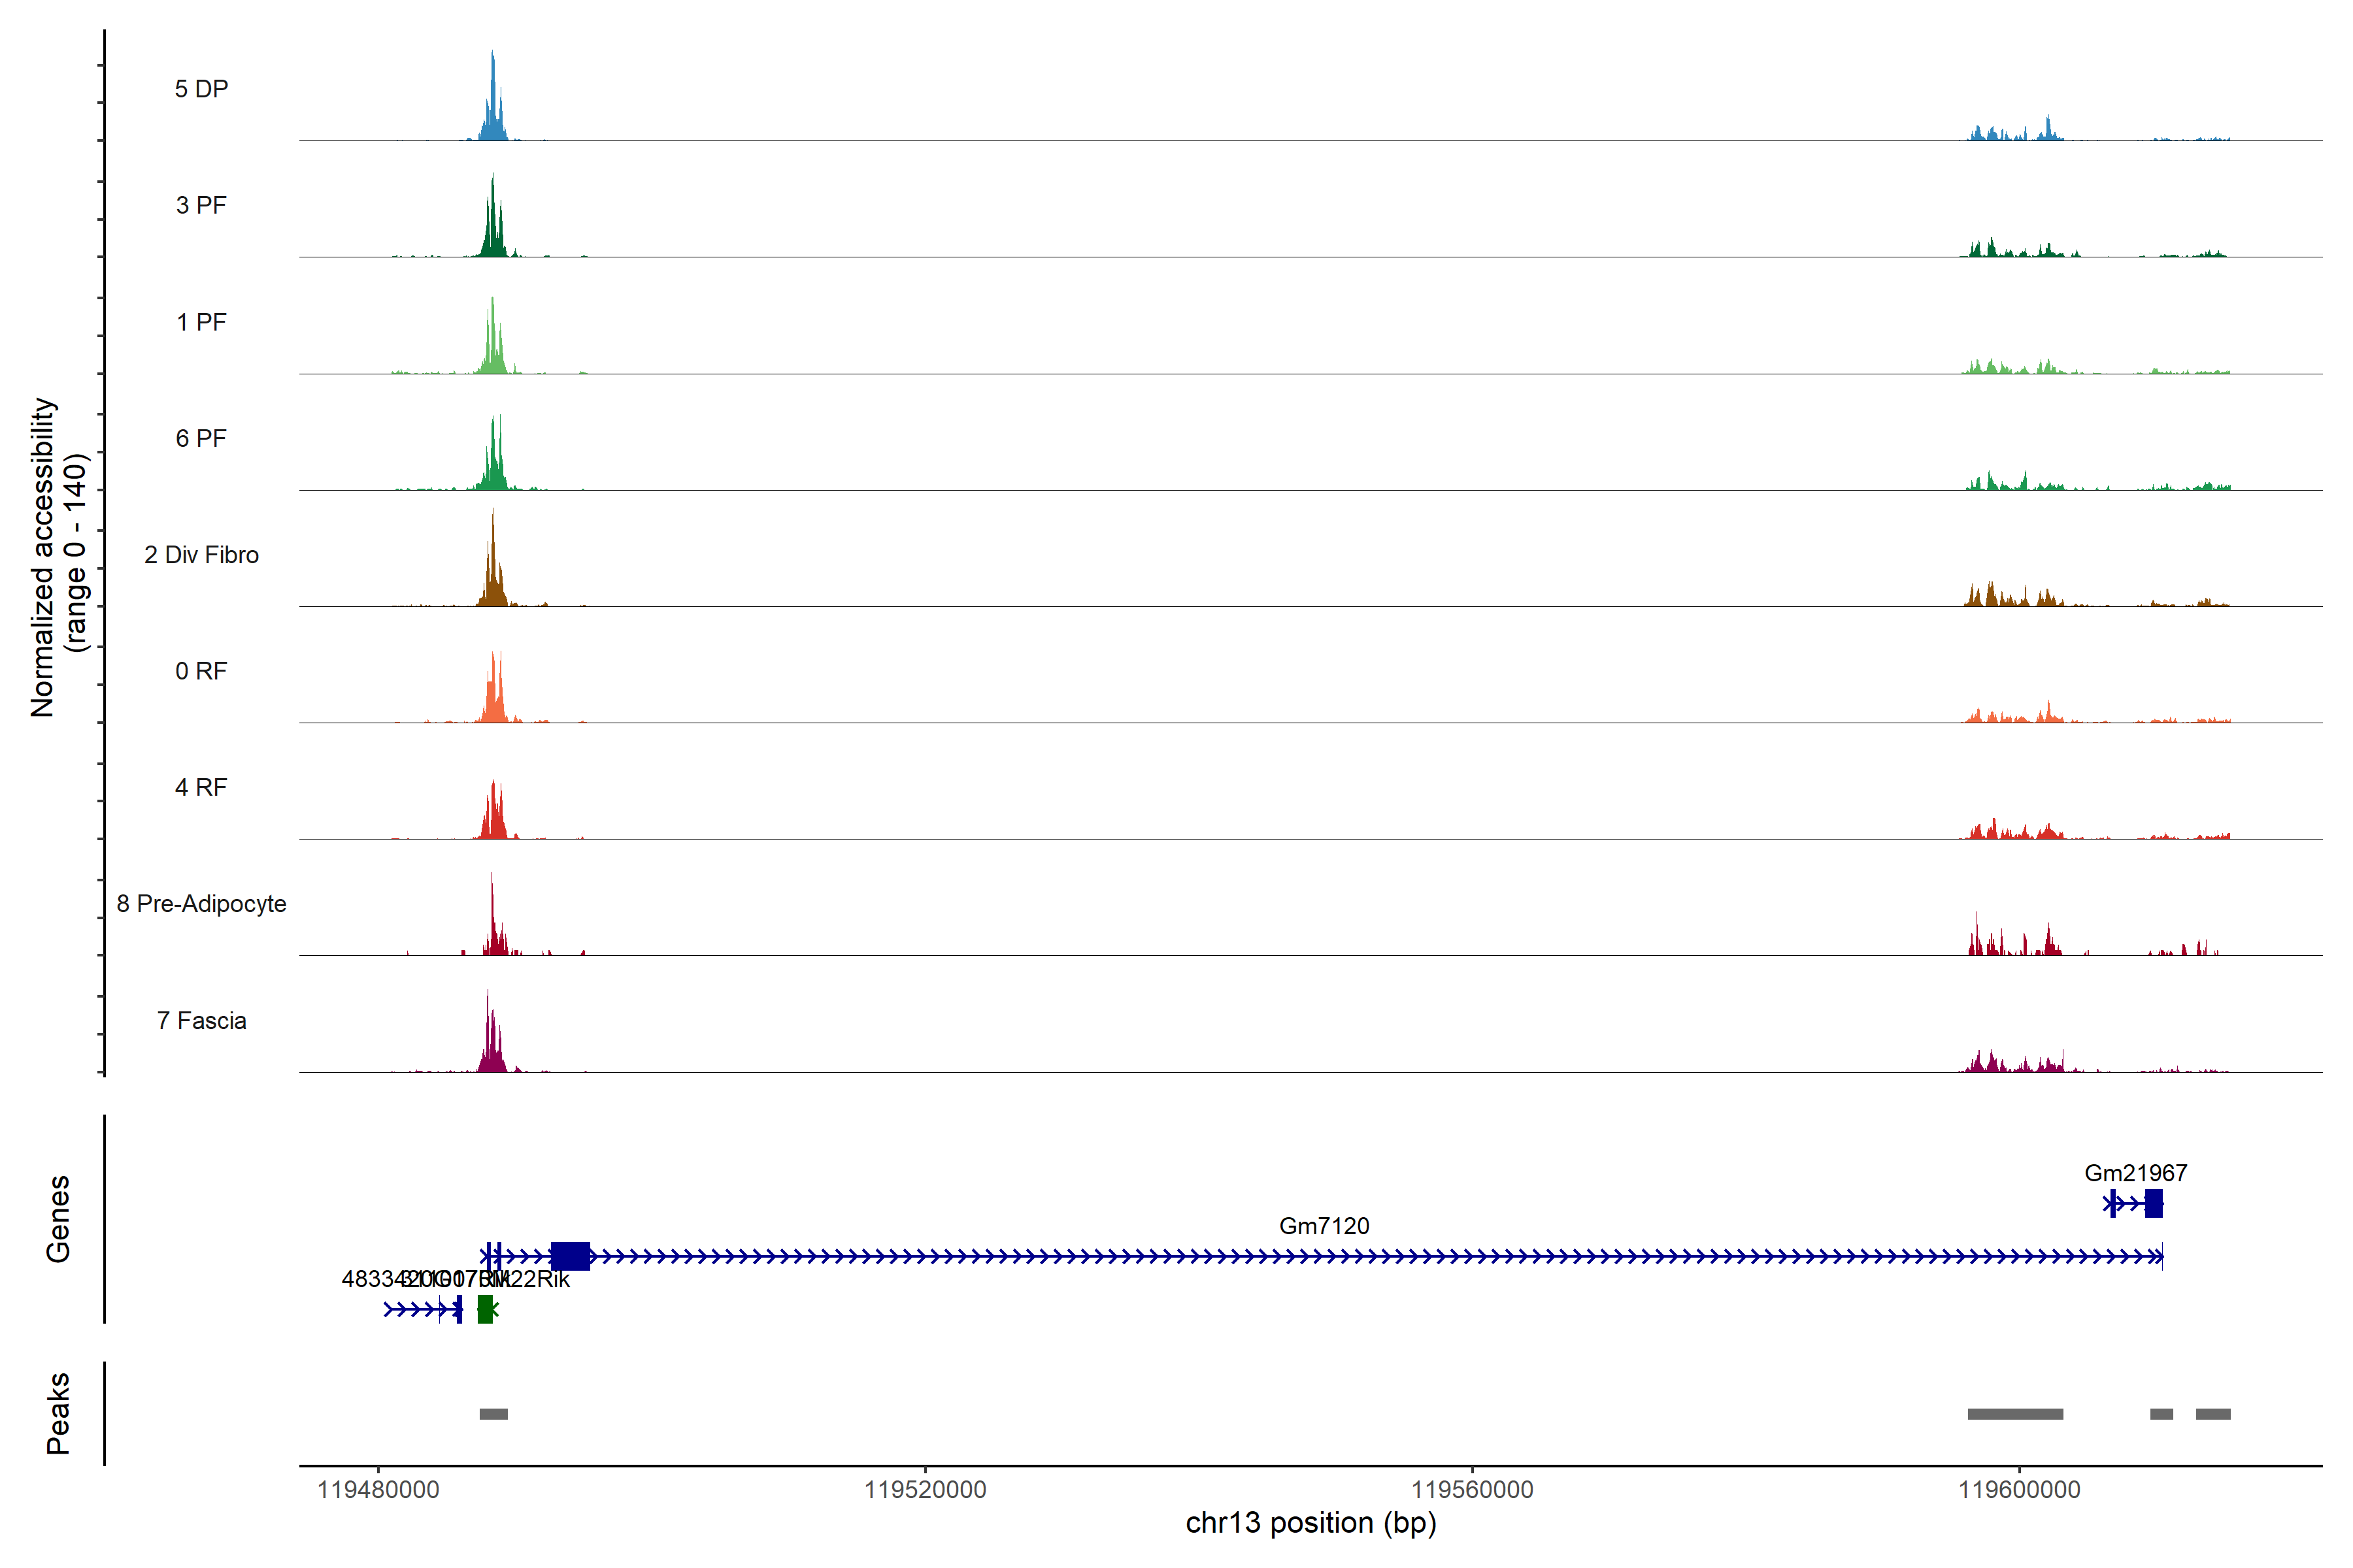This screenshot has width=2353, height=1568.
Task: Click the rightmost gray peak bar
Action: (2213, 1414)
